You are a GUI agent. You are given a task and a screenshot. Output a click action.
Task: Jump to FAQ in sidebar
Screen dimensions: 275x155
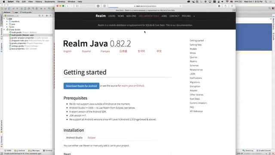tap(192, 107)
